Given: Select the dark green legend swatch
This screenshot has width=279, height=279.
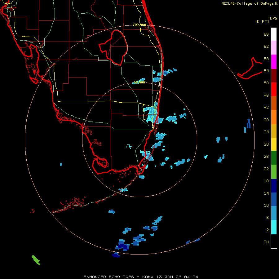Looking at the screenshot, I should click(274, 158).
